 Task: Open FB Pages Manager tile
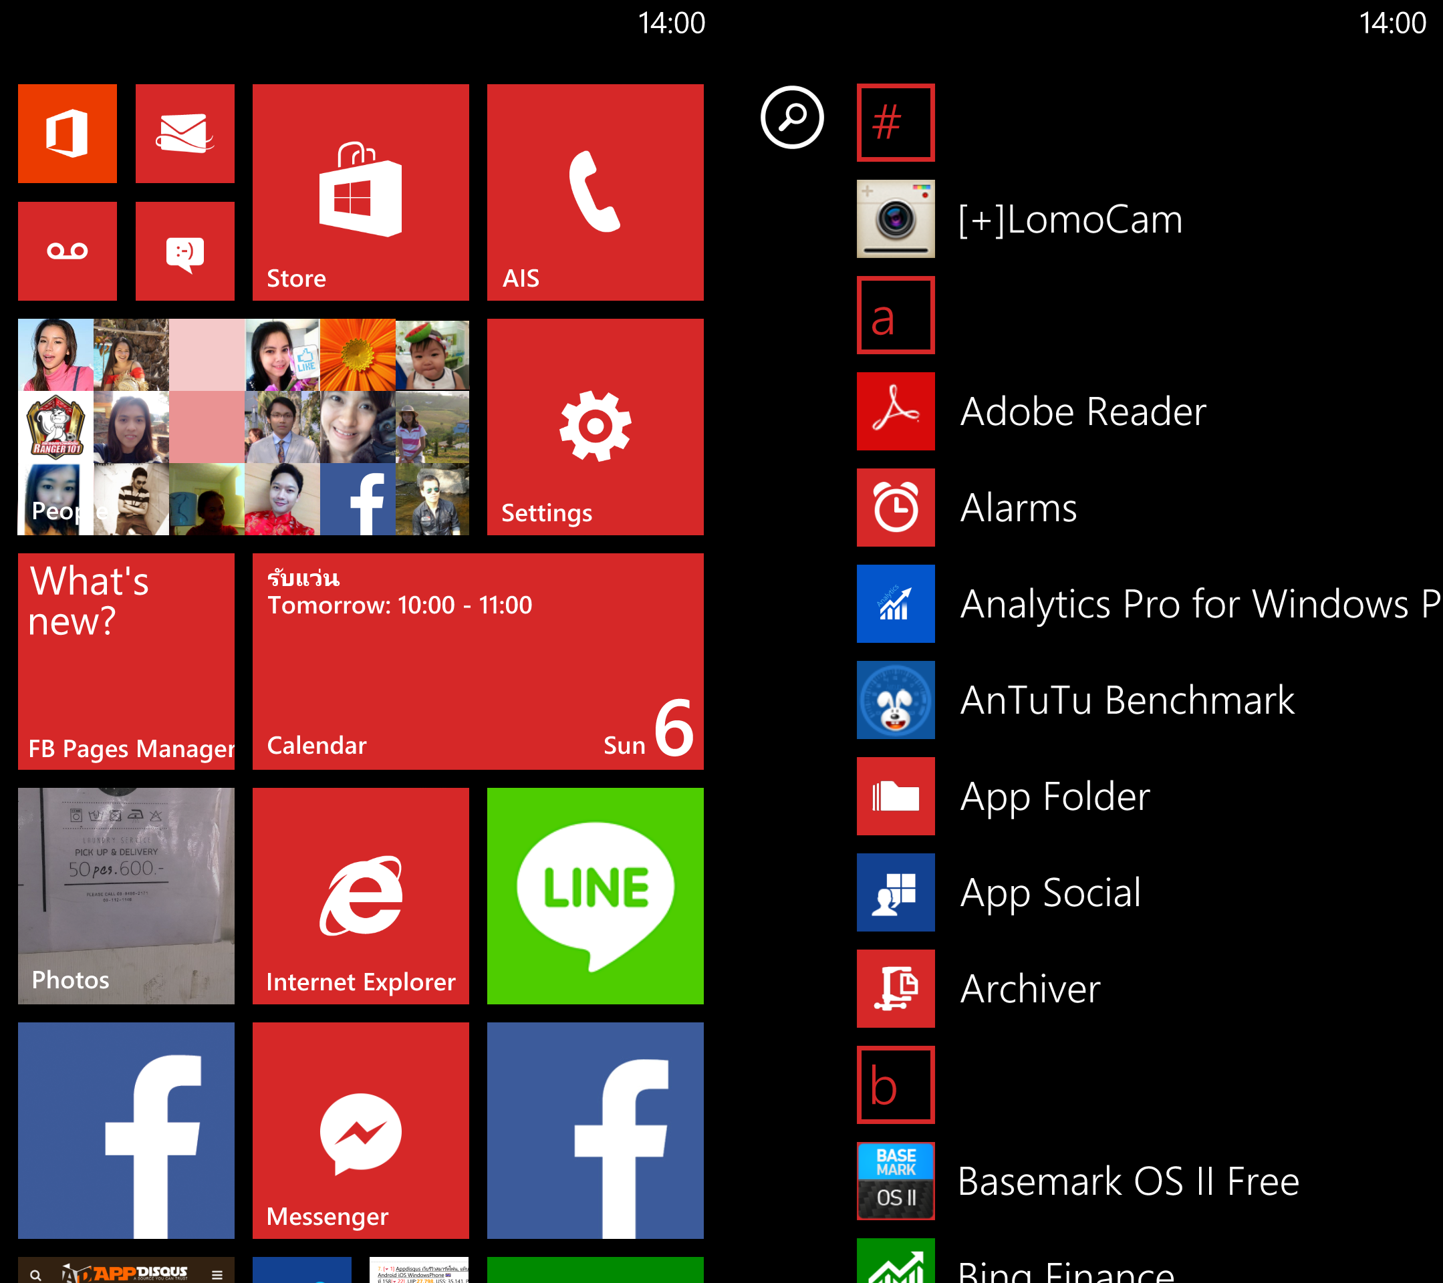pos(126,662)
